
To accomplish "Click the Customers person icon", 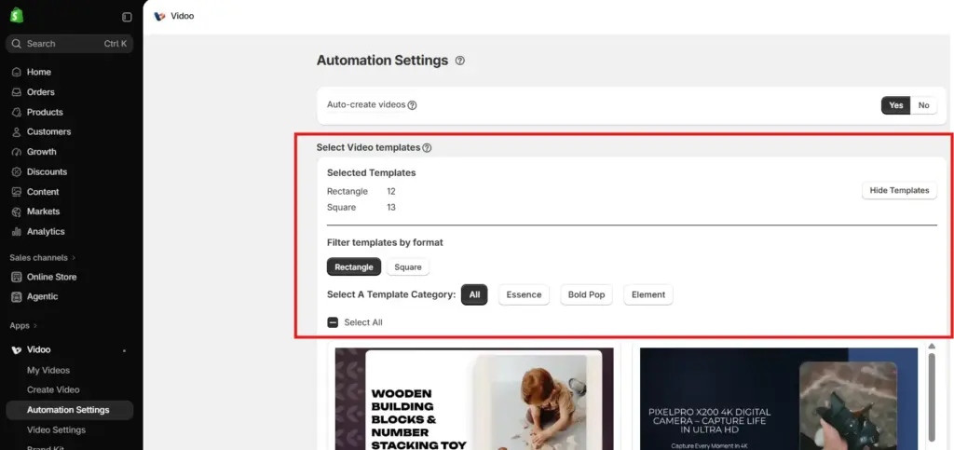I will click(17, 132).
